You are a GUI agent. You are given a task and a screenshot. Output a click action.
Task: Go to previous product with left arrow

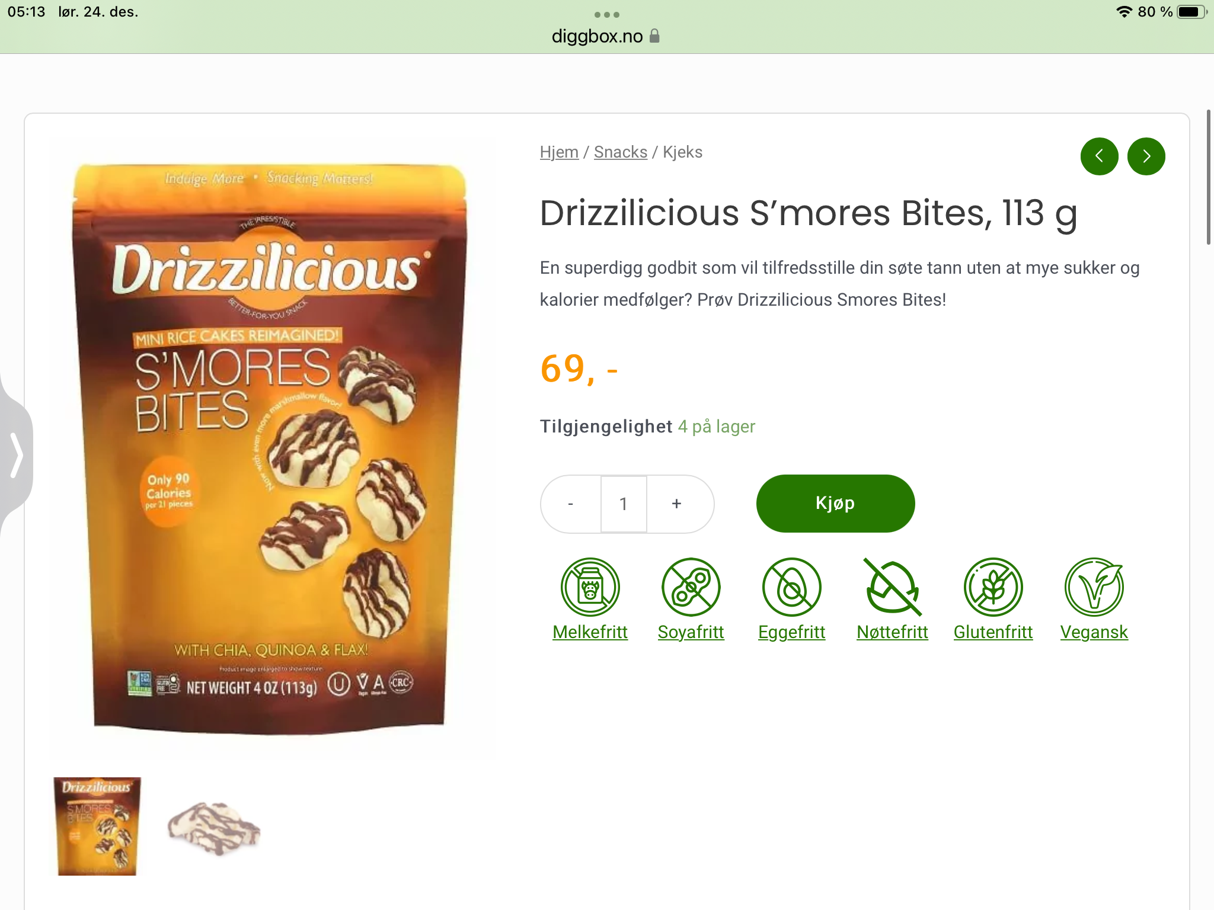click(1099, 156)
